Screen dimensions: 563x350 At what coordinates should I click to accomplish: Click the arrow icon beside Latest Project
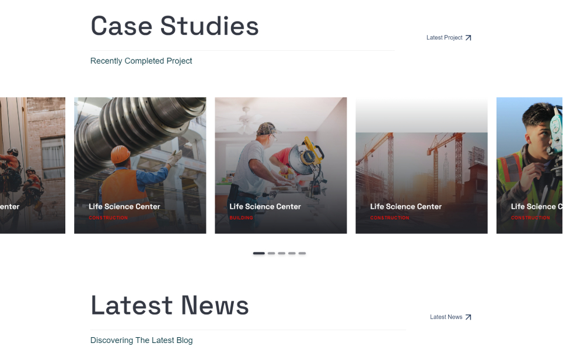coord(468,38)
